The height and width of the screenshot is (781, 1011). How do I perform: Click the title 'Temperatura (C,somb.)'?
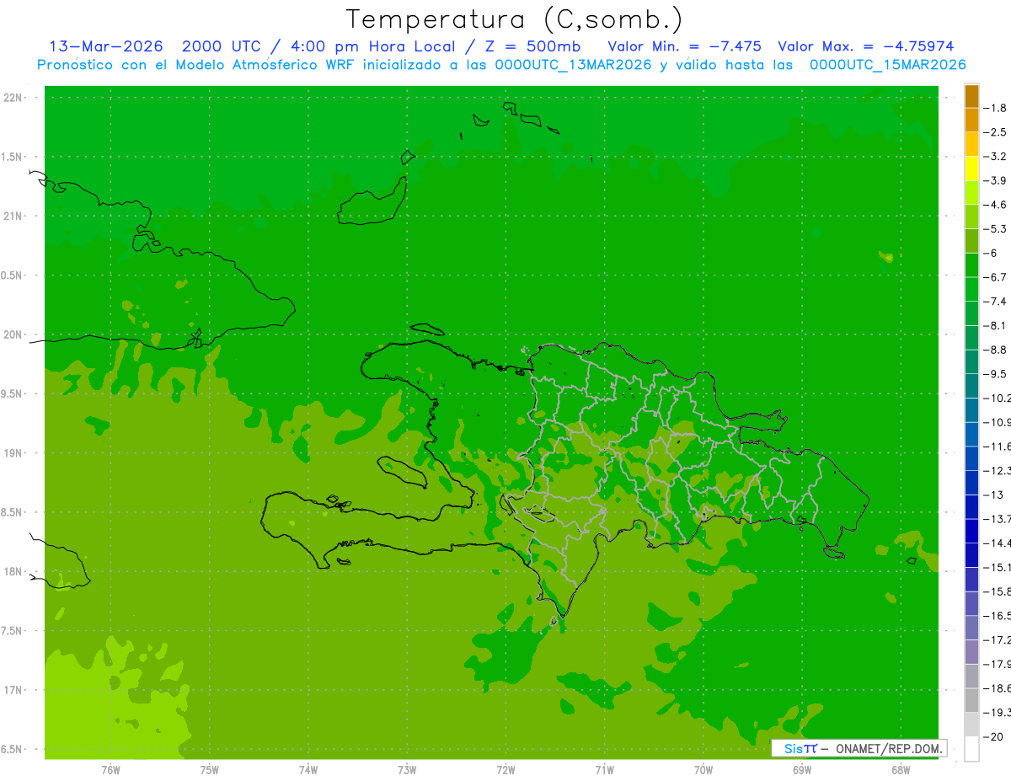point(514,20)
